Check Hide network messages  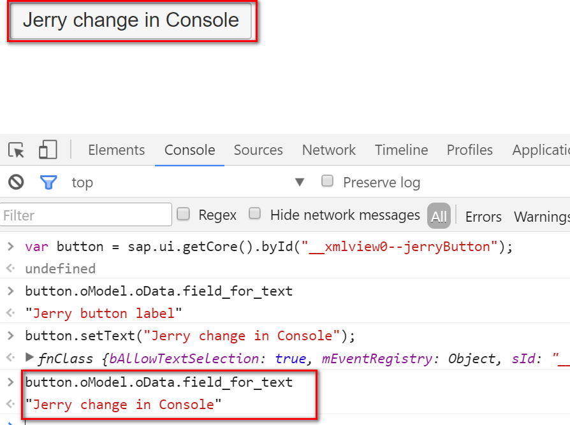[x=255, y=214]
